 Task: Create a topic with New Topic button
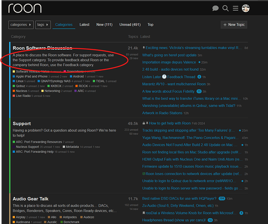coord(234,25)
